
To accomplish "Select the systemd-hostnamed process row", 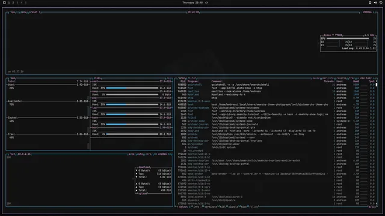I will click(276, 108).
